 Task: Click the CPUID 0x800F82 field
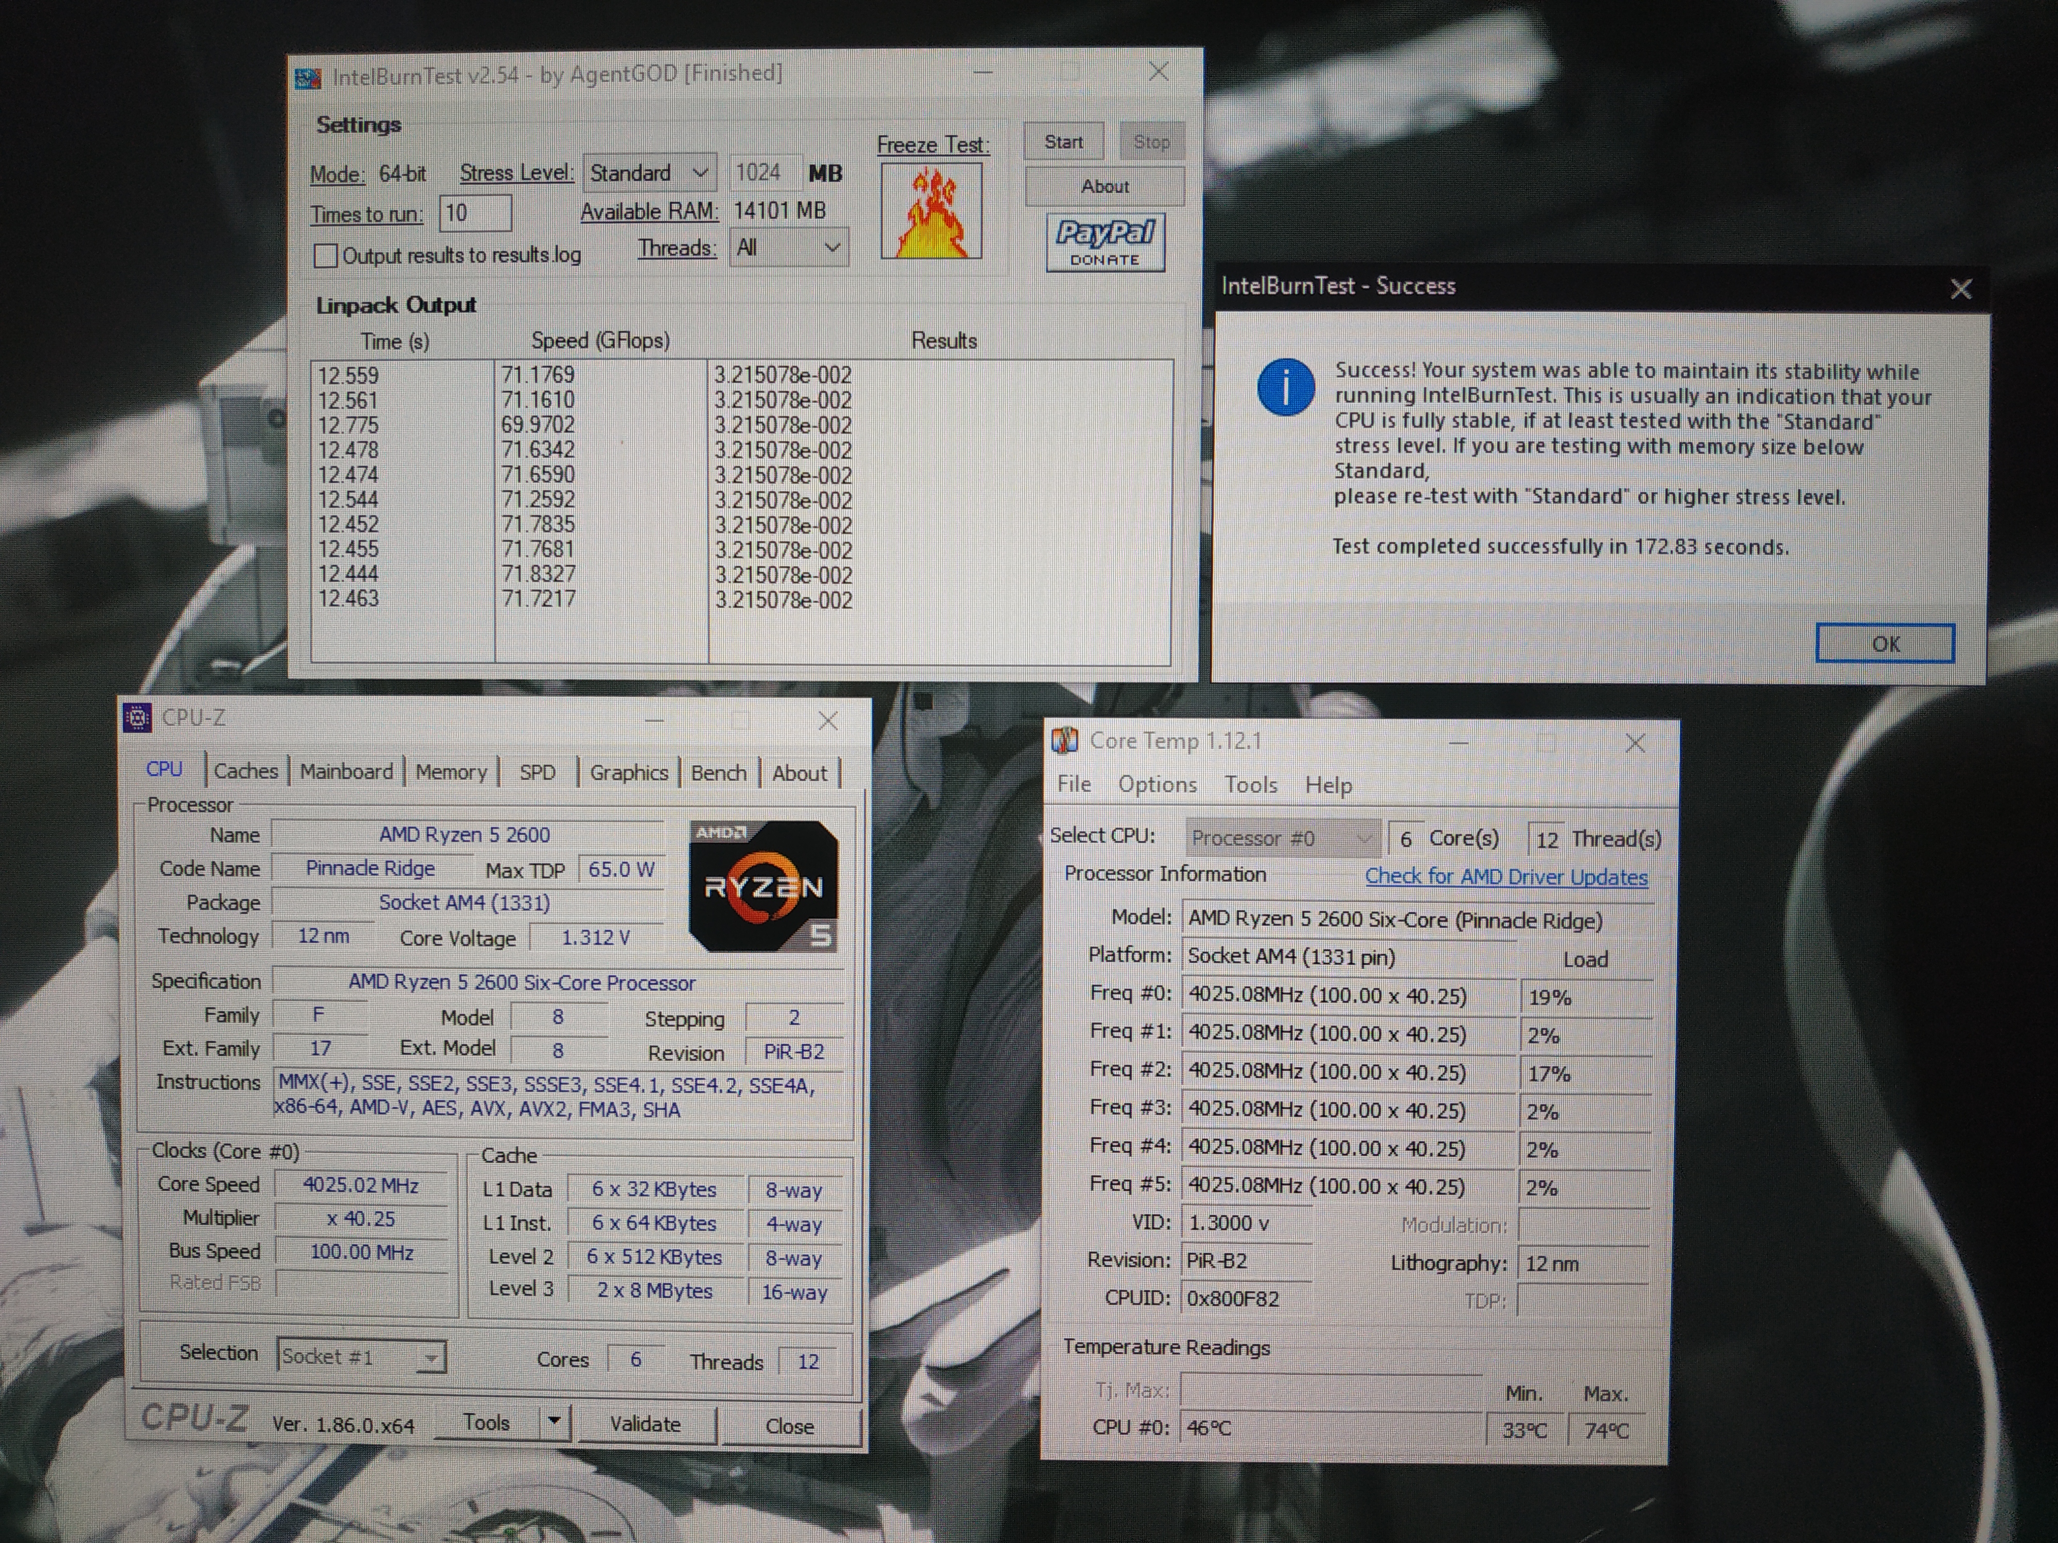coord(1247,1298)
